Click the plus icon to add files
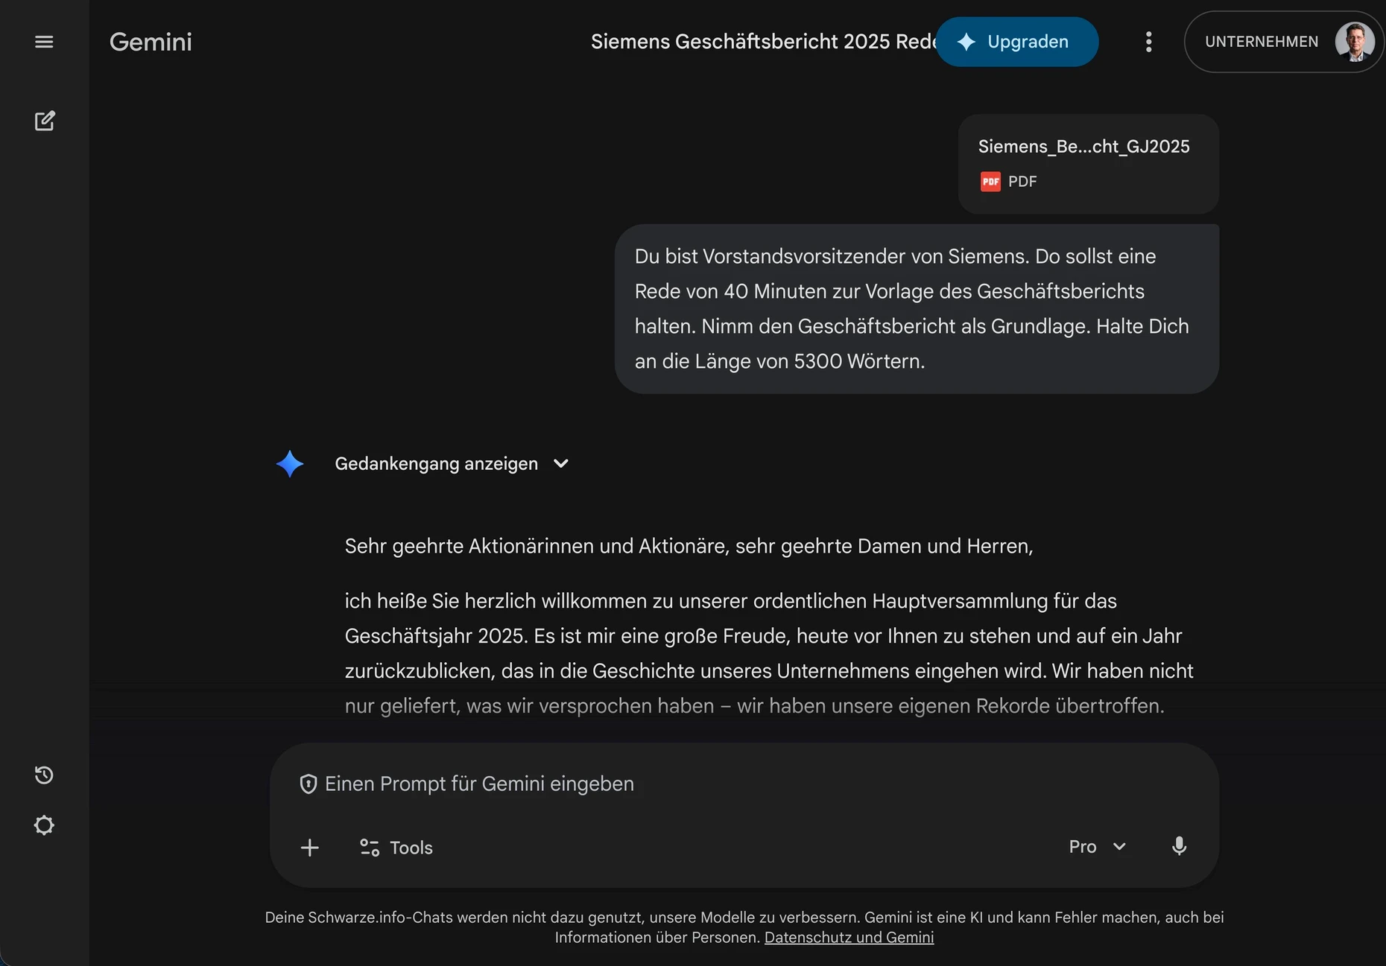This screenshot has height=966, width=1386. (310, 848)
